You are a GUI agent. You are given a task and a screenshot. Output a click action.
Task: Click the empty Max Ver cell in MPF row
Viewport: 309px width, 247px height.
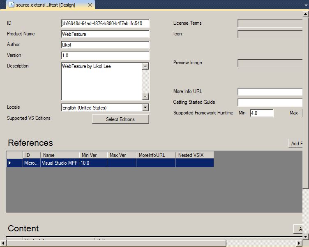tap(122, 163)
